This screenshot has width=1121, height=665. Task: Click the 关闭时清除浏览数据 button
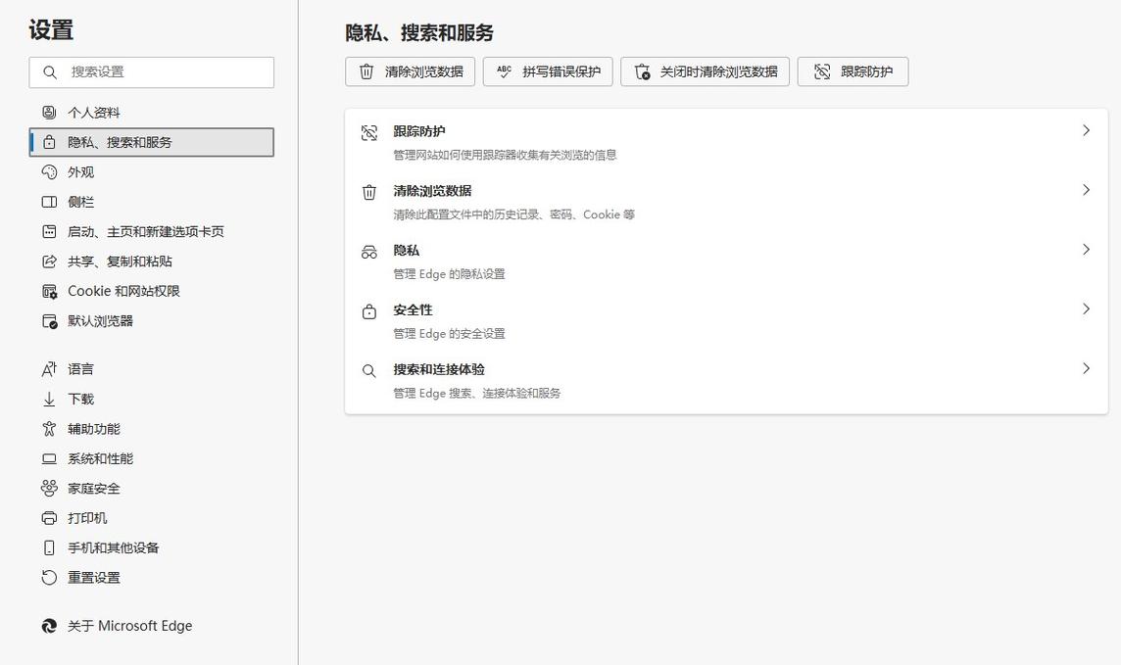[705, 71]
